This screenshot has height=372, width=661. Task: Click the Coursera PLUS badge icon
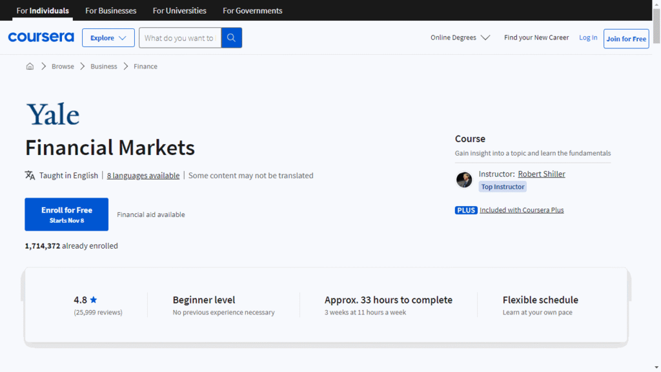(x=466, y=211)
